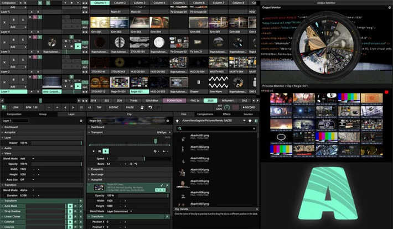Click the file search magnifier icon
Screen dimensions: 393x229
coord(180,128)
